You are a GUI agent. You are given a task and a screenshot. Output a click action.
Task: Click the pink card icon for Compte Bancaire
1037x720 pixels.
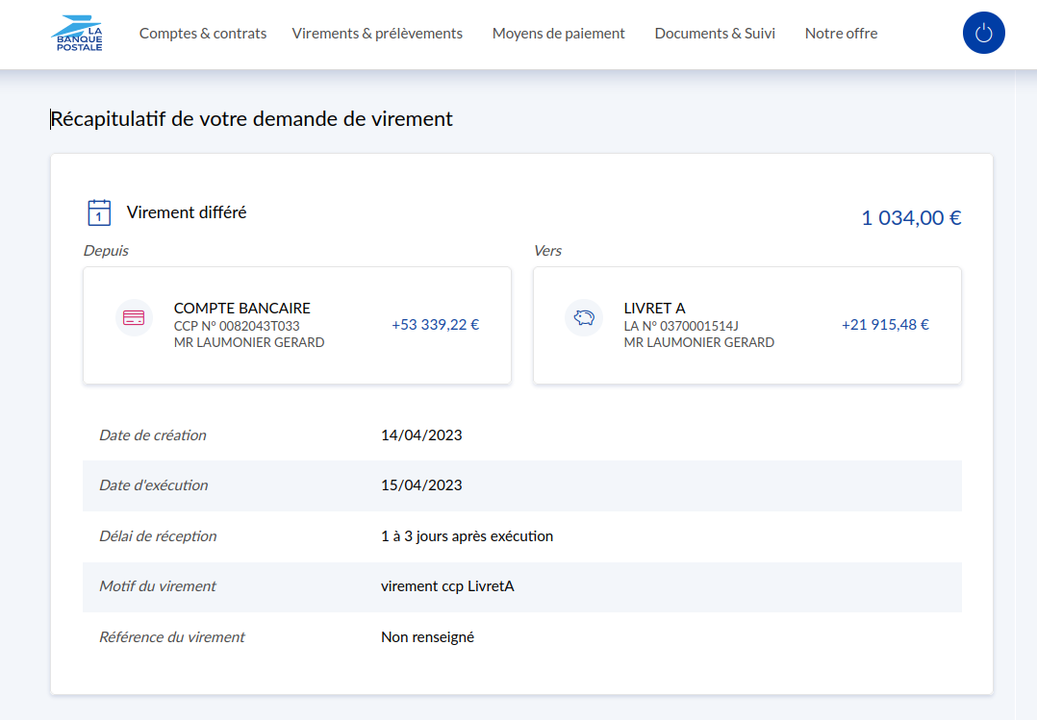(x=134, y=317)
